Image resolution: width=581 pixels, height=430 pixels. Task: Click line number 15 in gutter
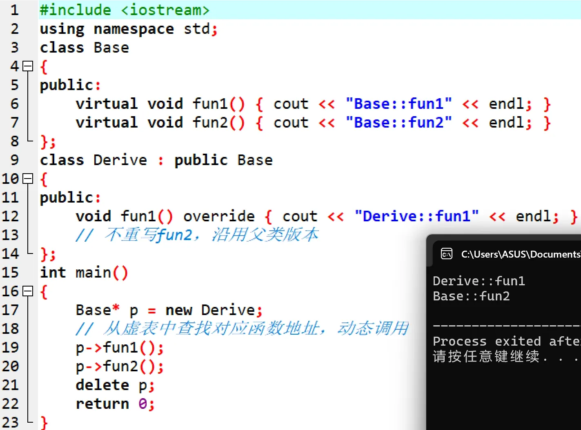[x=10, y=272]
